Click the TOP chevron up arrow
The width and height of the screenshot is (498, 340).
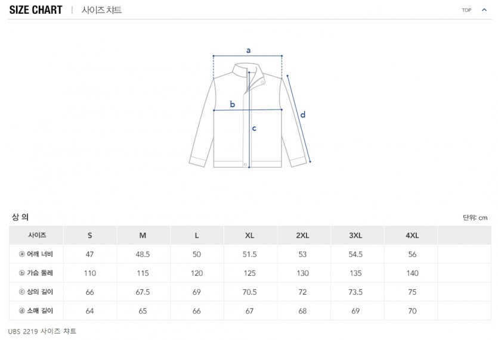pyautogui.click(x=484, y=10)
